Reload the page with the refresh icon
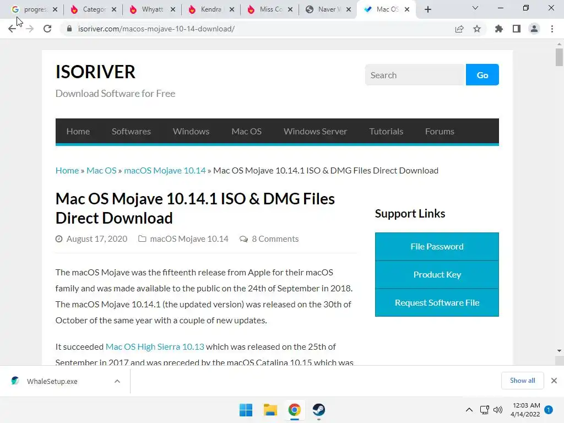The width and height of the screenshot is (564, 423). point(47,29)
